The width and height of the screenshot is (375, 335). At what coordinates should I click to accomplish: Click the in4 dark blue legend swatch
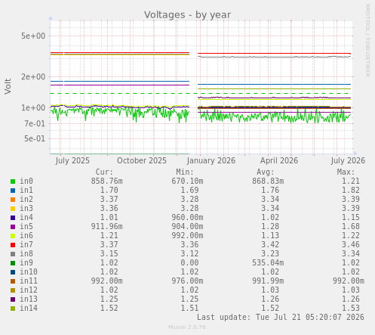pyautogui.click(x=13, y=218)
